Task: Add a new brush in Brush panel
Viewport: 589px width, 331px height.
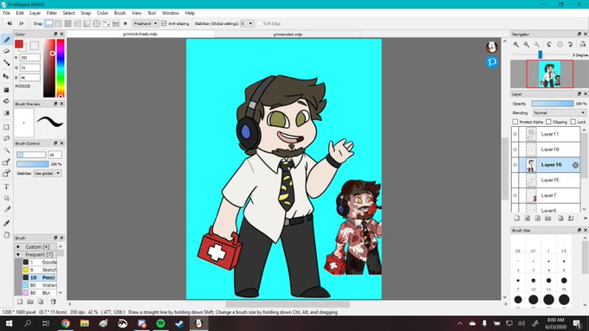Action: pyautogui.click(x=20, y=302)
